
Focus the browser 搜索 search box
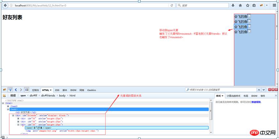coord(202,5)
